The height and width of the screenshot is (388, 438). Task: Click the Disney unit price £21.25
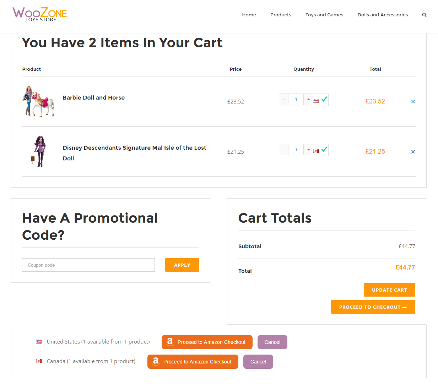(x=236, y=152)
